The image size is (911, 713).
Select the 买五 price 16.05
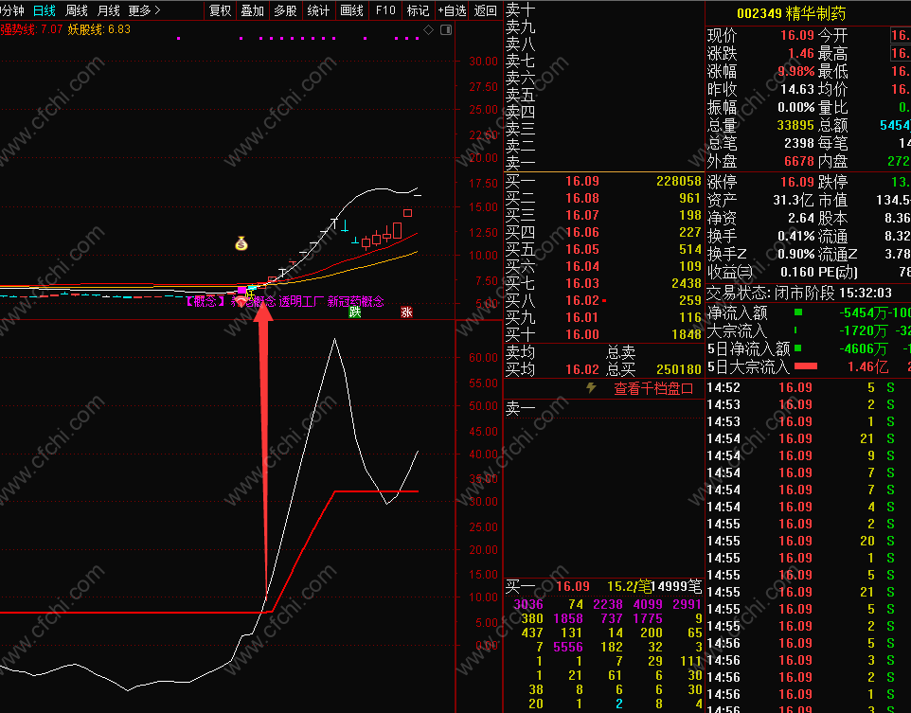[582, 249]
